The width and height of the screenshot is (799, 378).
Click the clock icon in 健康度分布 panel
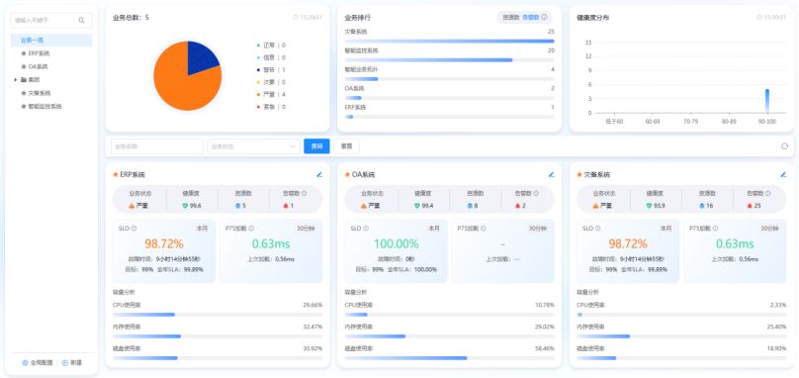coord(759,18)
